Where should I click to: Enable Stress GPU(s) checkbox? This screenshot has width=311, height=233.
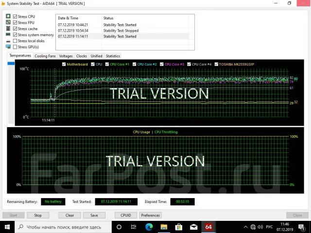point(15,47)
